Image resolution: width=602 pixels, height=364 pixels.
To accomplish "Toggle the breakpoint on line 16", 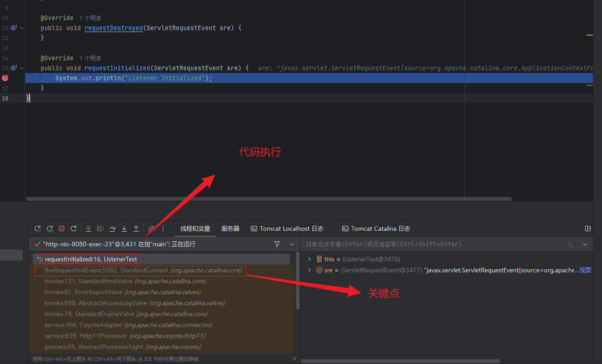I will [5, 78].
